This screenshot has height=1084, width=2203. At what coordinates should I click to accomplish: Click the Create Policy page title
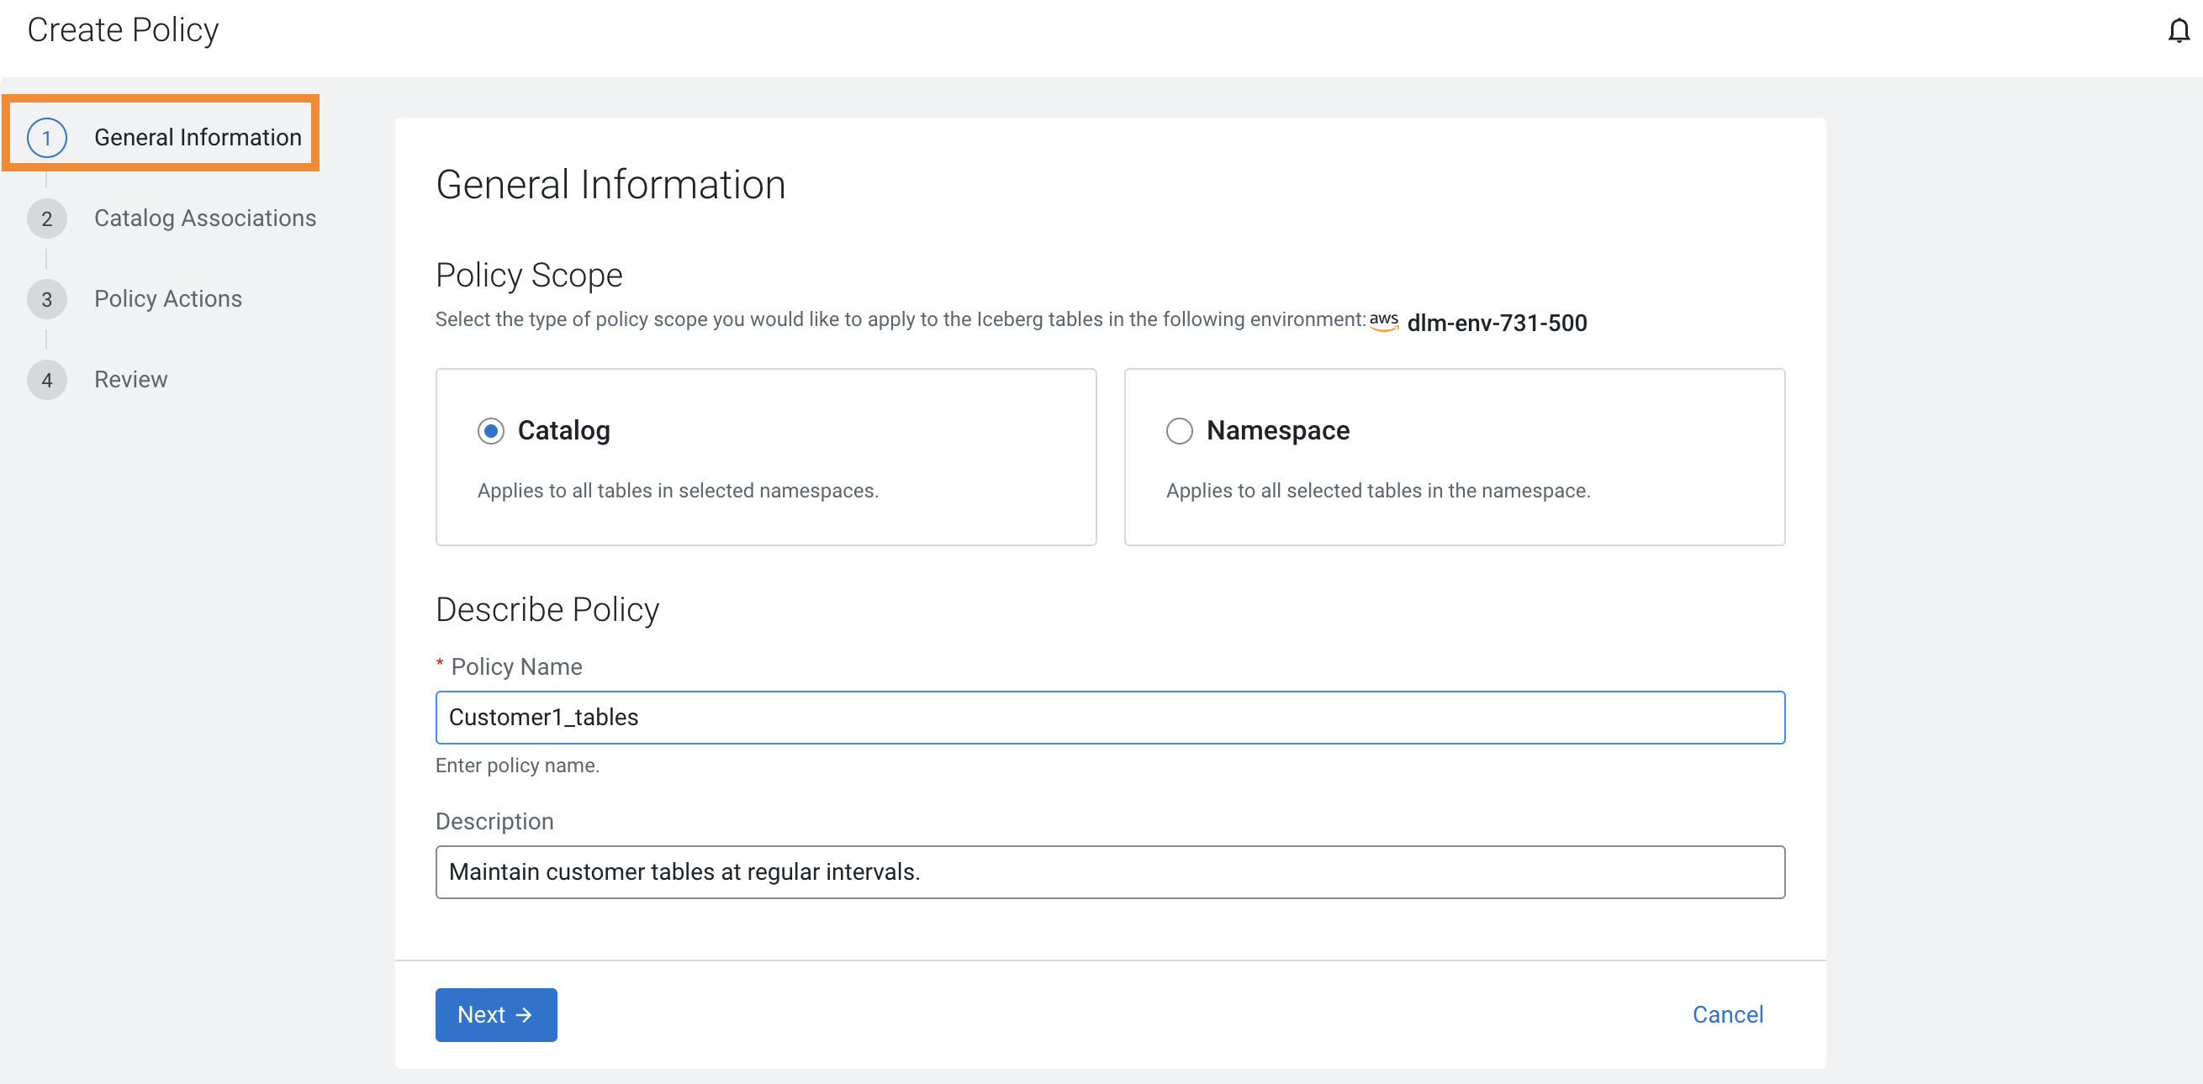122,29
